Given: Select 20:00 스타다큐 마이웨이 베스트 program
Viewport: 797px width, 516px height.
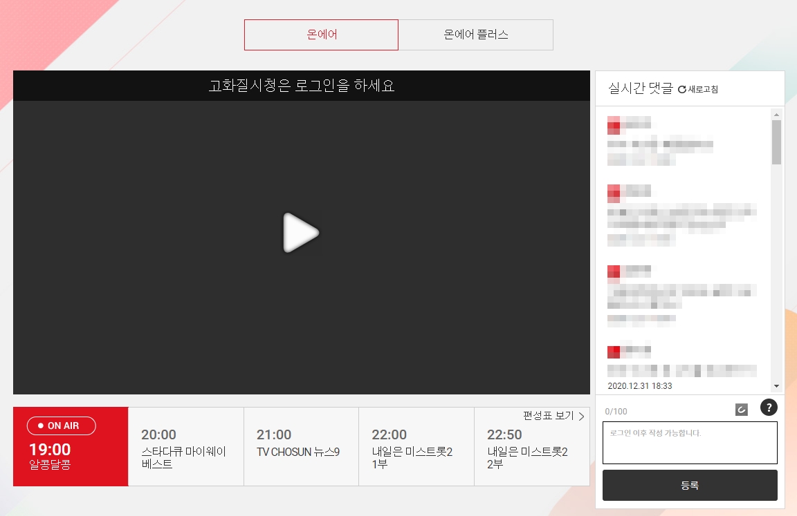Looking at the screenshot, I should pos(186,446).
